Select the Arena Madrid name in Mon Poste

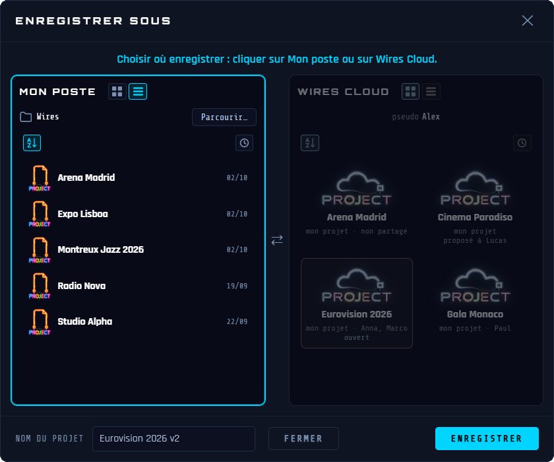pos(86,178)
